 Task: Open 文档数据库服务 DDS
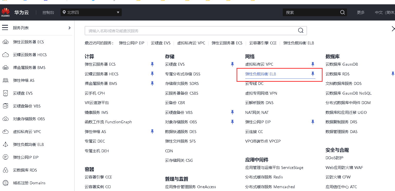point(343,83)
